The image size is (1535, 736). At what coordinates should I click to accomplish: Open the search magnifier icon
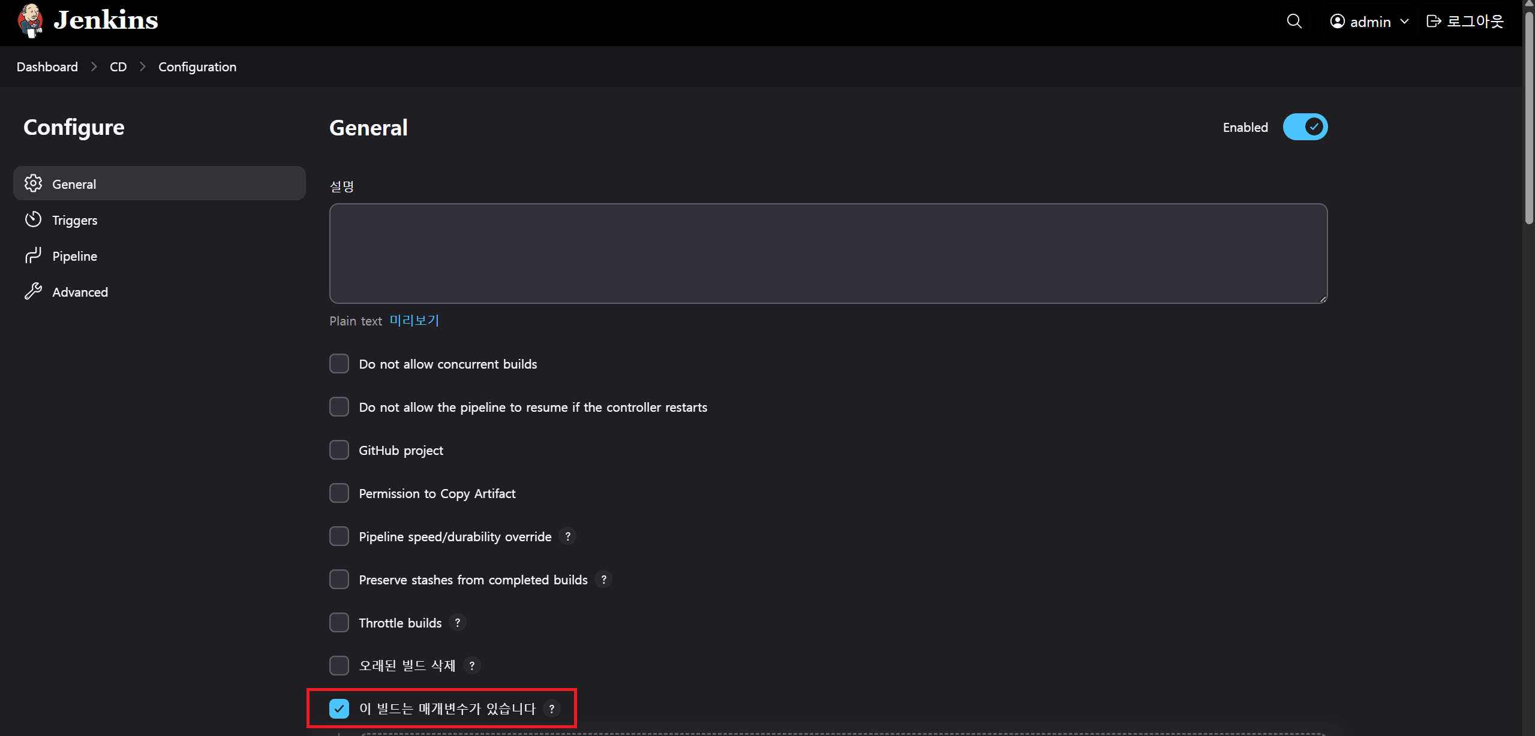[x=1294, y=22]
